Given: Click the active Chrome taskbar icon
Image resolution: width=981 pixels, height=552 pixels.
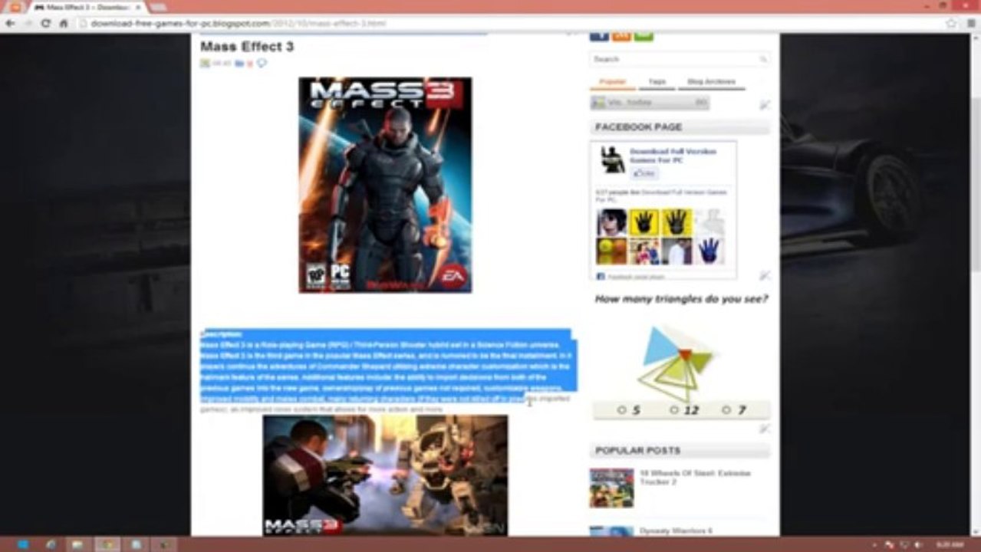Looking at the screenshot, I should coord(107,544).
